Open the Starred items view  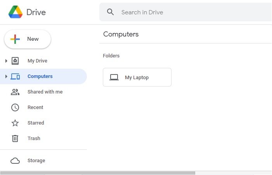pyautogui.click(x=36, y=123)
